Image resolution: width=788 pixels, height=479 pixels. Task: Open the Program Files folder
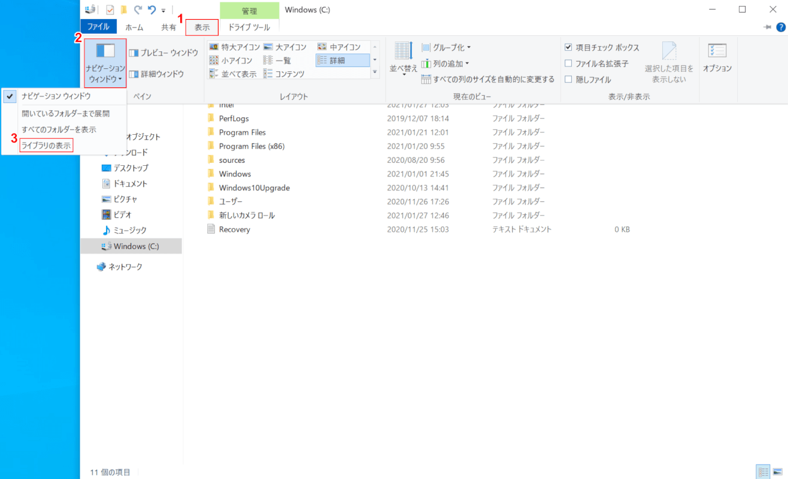click(x=242, y=132)
